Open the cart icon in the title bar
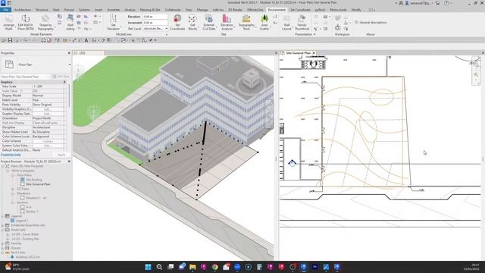The width and height of the screenshot is (485, 273). 438,3
